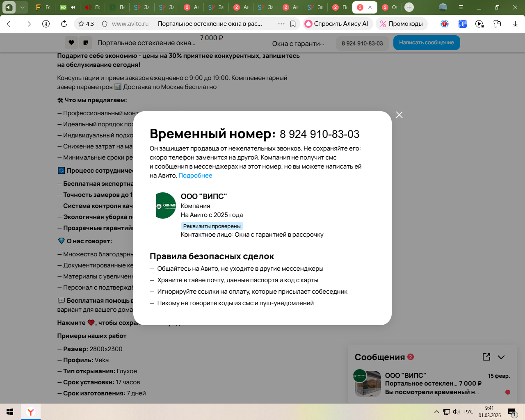Click the Реквизиты проверены badge
This screenshot has width=525, height=420.
pos(212,226)
